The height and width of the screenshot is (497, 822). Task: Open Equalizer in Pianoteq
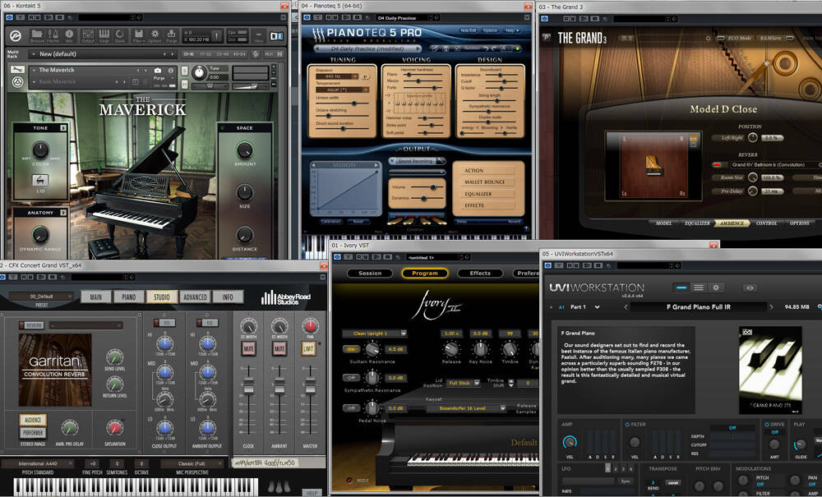point(488,194)
